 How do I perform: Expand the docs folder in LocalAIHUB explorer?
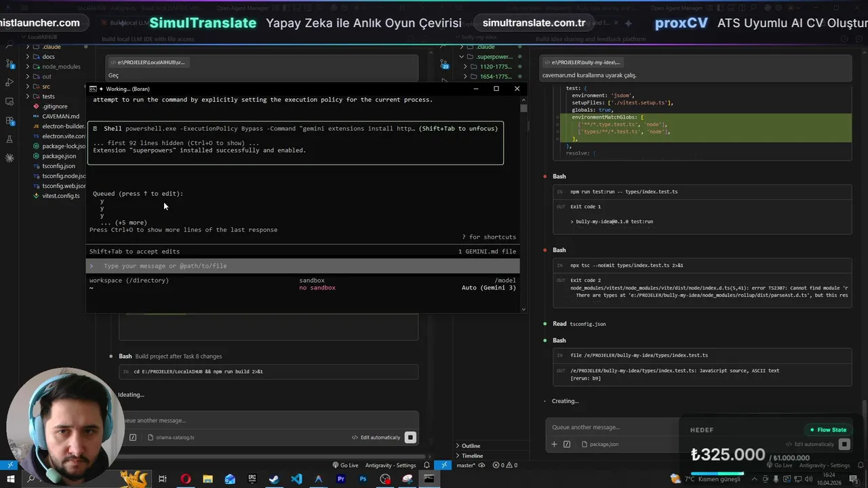coord(48,56)
